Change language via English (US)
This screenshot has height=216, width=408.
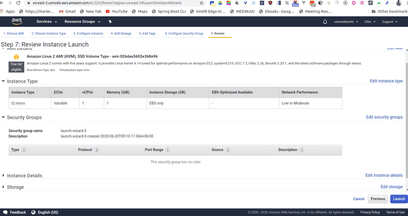coord(45,212)
